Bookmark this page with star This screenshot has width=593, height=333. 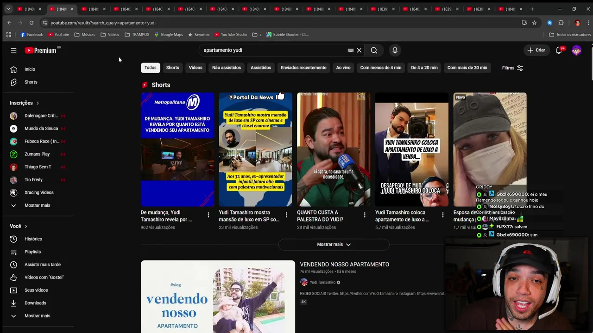534,23
